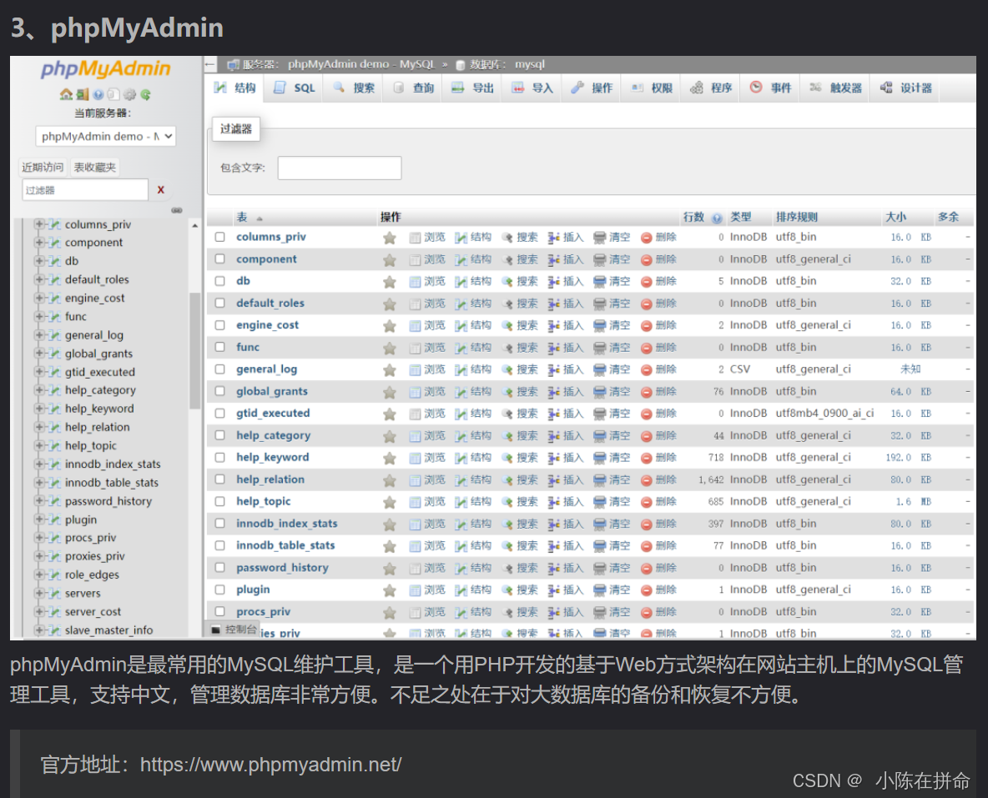This screenshot has height=798, width=988.
Task: Open the phpMyAdmin documentation help icon
Action: coord(98,94)
